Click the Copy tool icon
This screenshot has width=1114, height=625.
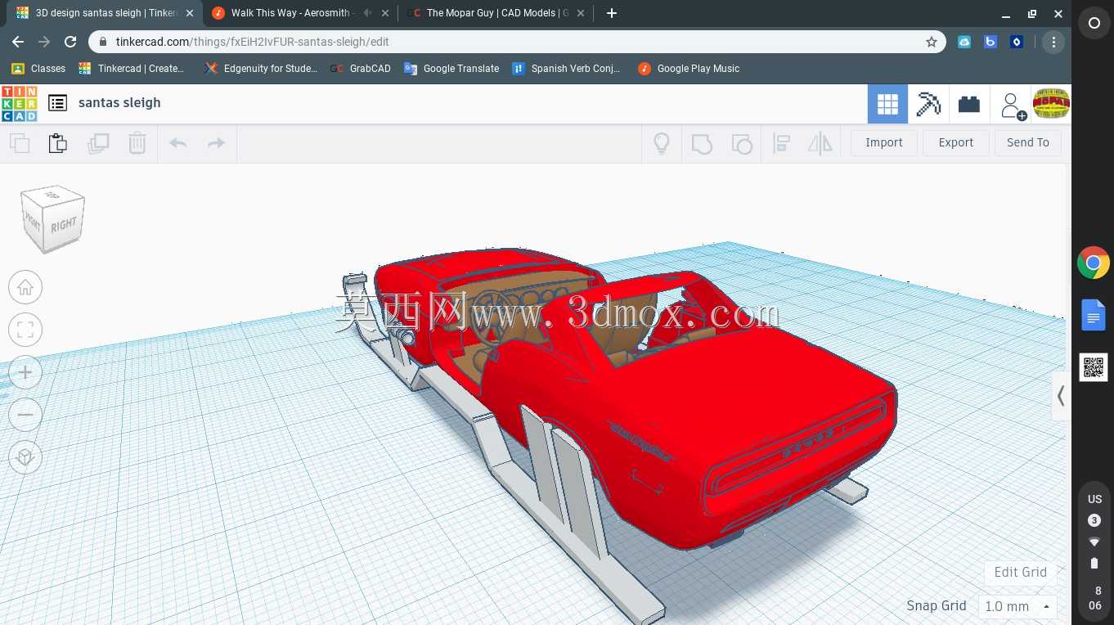coord(20,143)
